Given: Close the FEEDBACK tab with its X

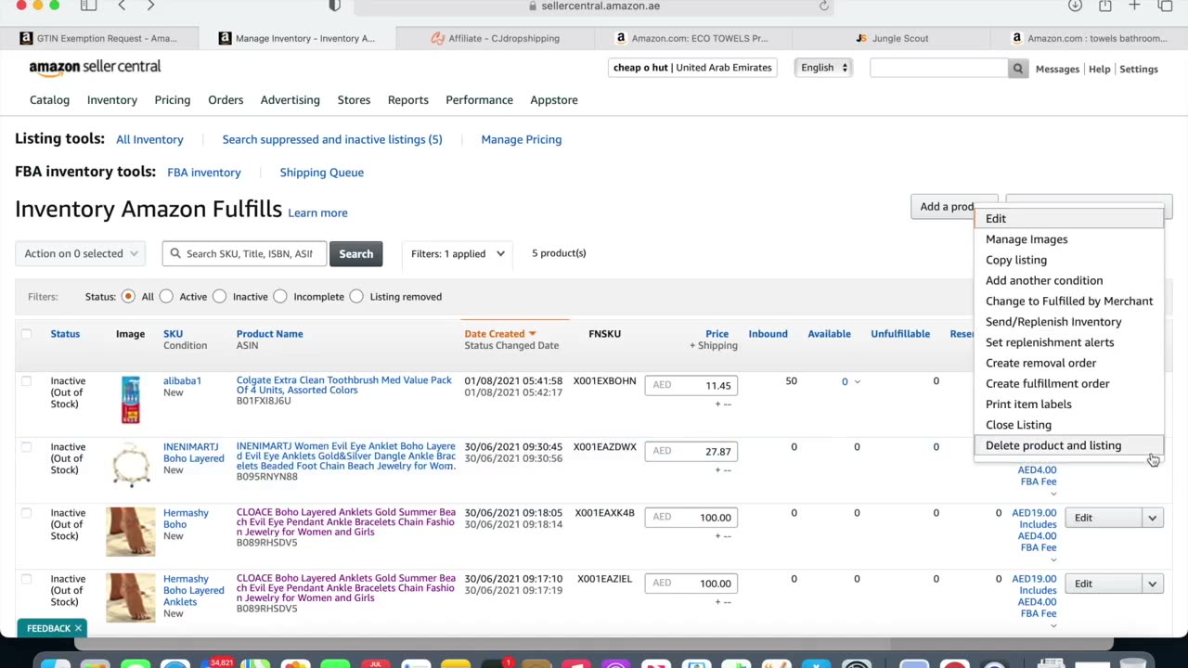Looking at the screenshot, I should (78, 628).
